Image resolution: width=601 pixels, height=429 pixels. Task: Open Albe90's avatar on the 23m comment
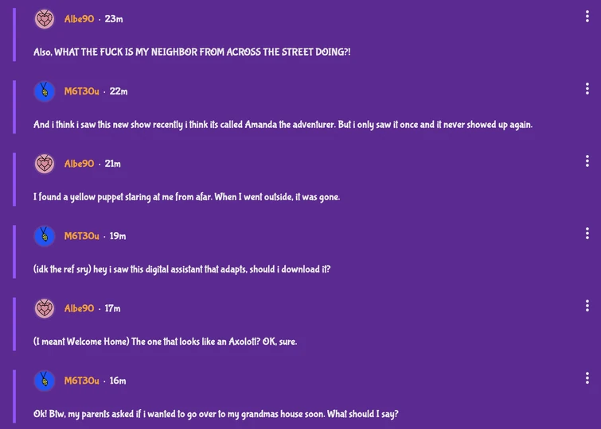pyautogui.click(x=45, y=19)
